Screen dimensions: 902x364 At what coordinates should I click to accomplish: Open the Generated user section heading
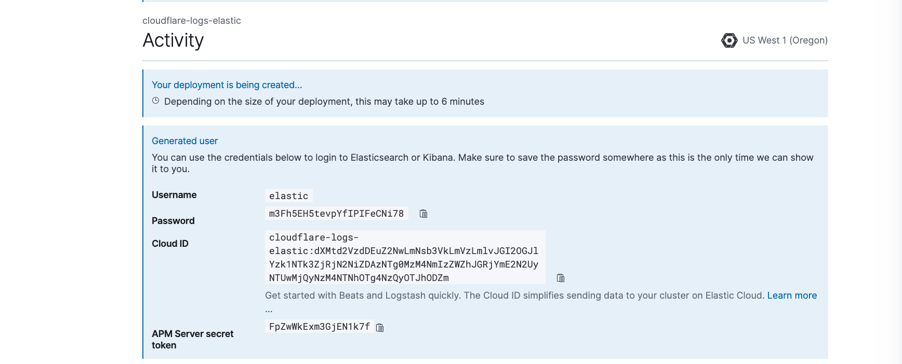pos(184,141)
